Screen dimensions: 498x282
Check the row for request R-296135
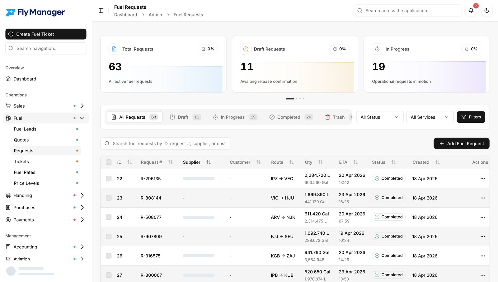109,179
